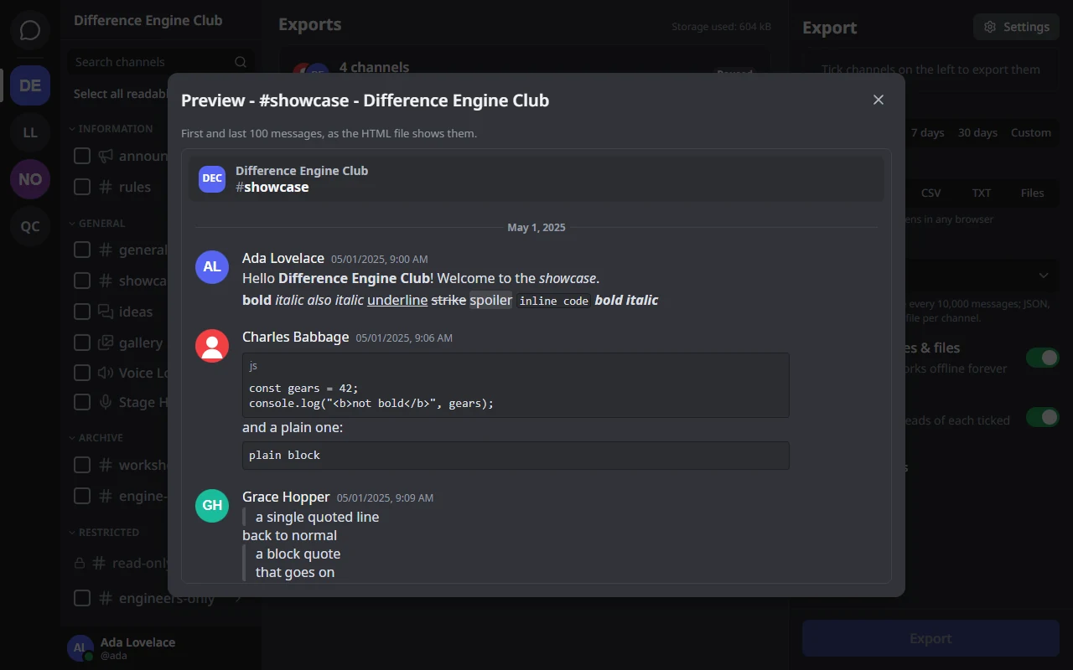
Task: Close the showcase preview dialog
Action: click(879, 100)
